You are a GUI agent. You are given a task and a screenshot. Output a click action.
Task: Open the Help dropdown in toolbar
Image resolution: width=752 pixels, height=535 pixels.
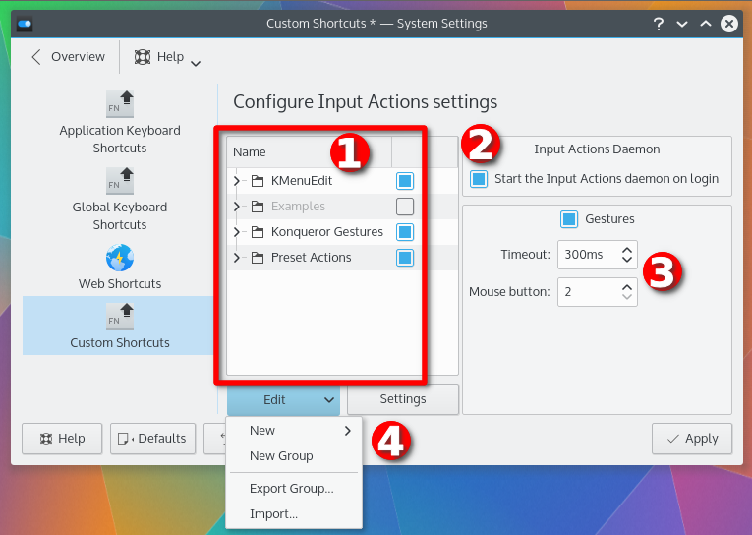(169, 57)
